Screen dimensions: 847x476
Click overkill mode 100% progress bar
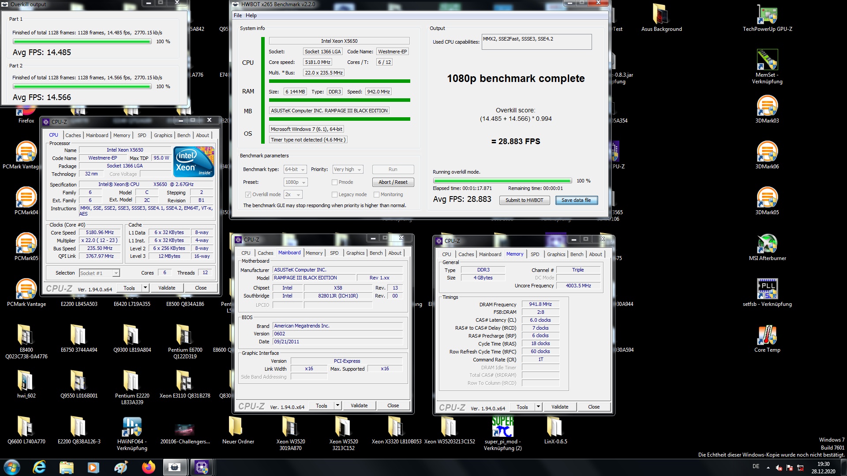502,181
